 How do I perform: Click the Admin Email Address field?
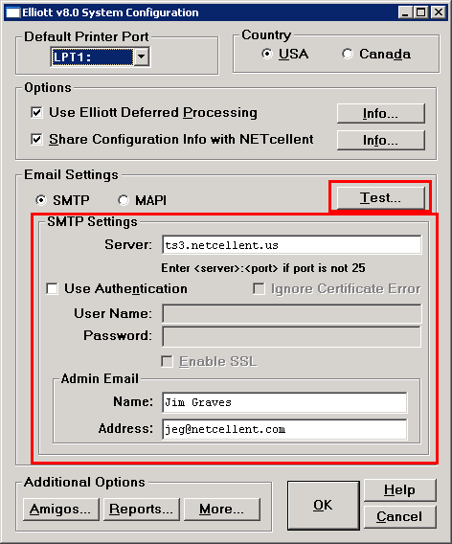284,429
